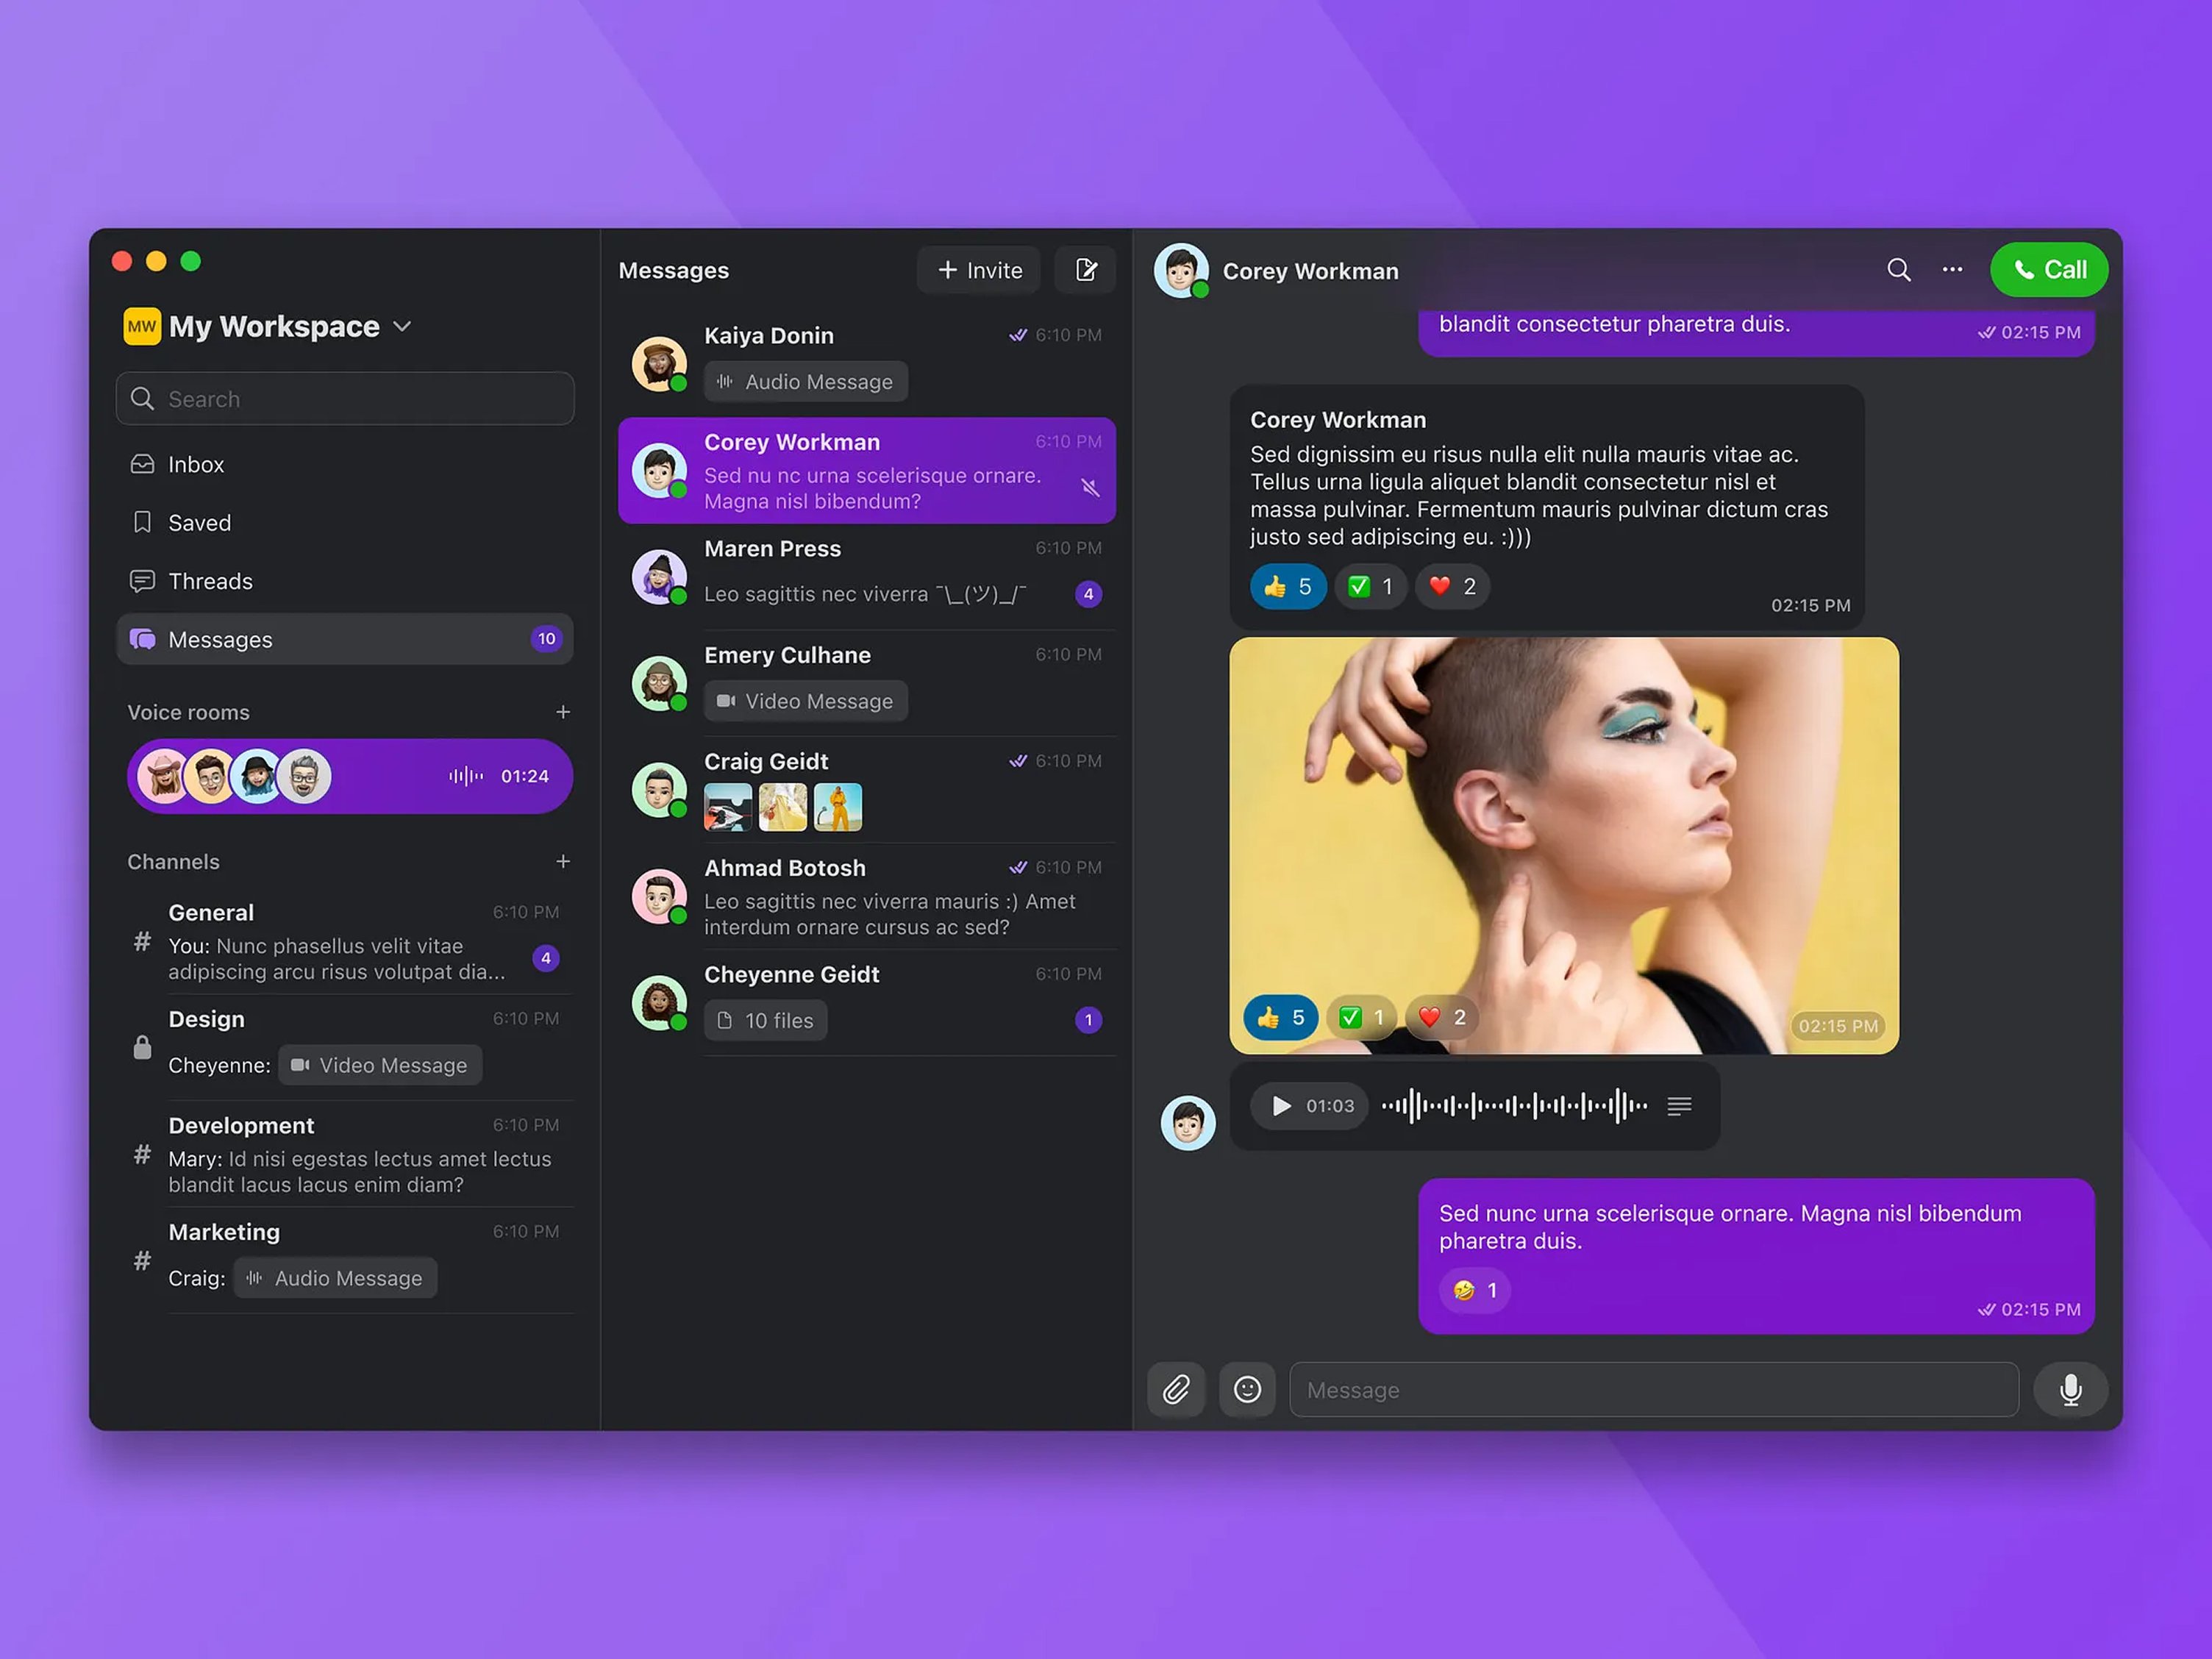Open Threads in sidebar
The height and width of the screenshot is (1659, 2212).
click(x=345, y=580)
